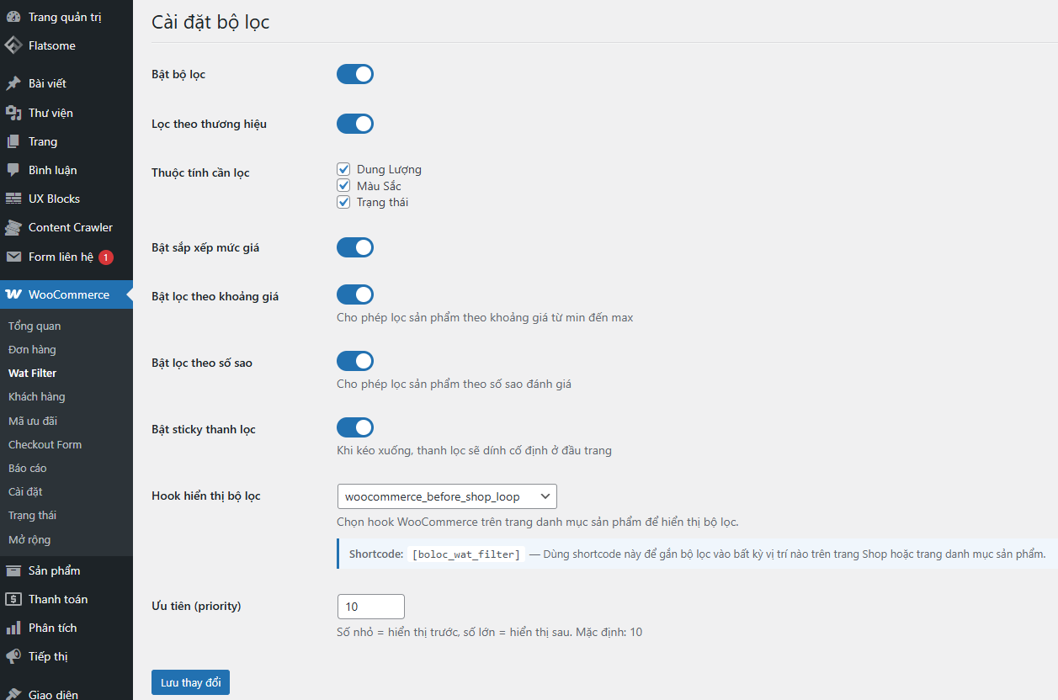
Task: Uncheck the Dung Lượng attribute checkbox
Action: (x=343, y=169)
